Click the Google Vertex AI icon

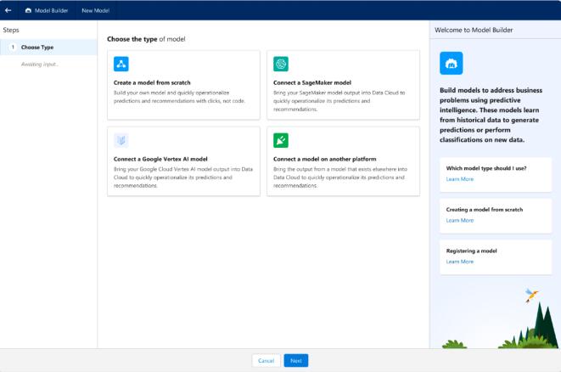(121, 140)
